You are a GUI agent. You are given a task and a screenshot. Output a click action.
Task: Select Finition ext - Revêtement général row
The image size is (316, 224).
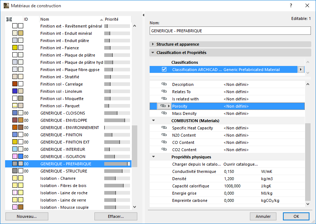tap(68, 26)
